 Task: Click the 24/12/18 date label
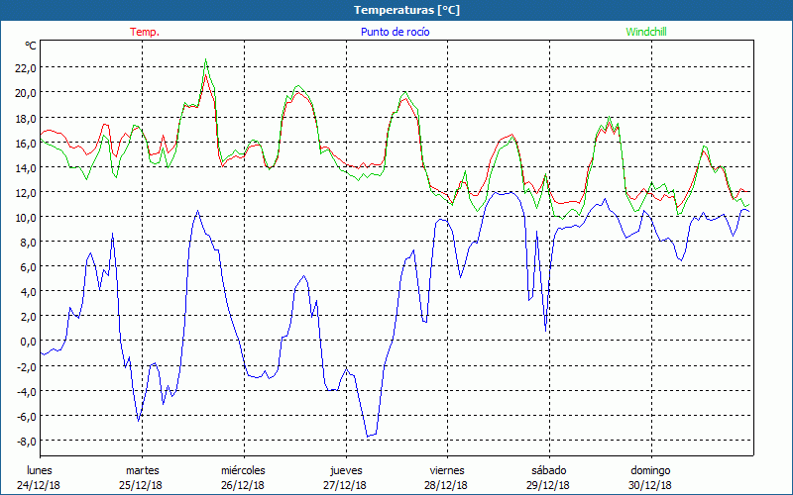coord(40,485)
